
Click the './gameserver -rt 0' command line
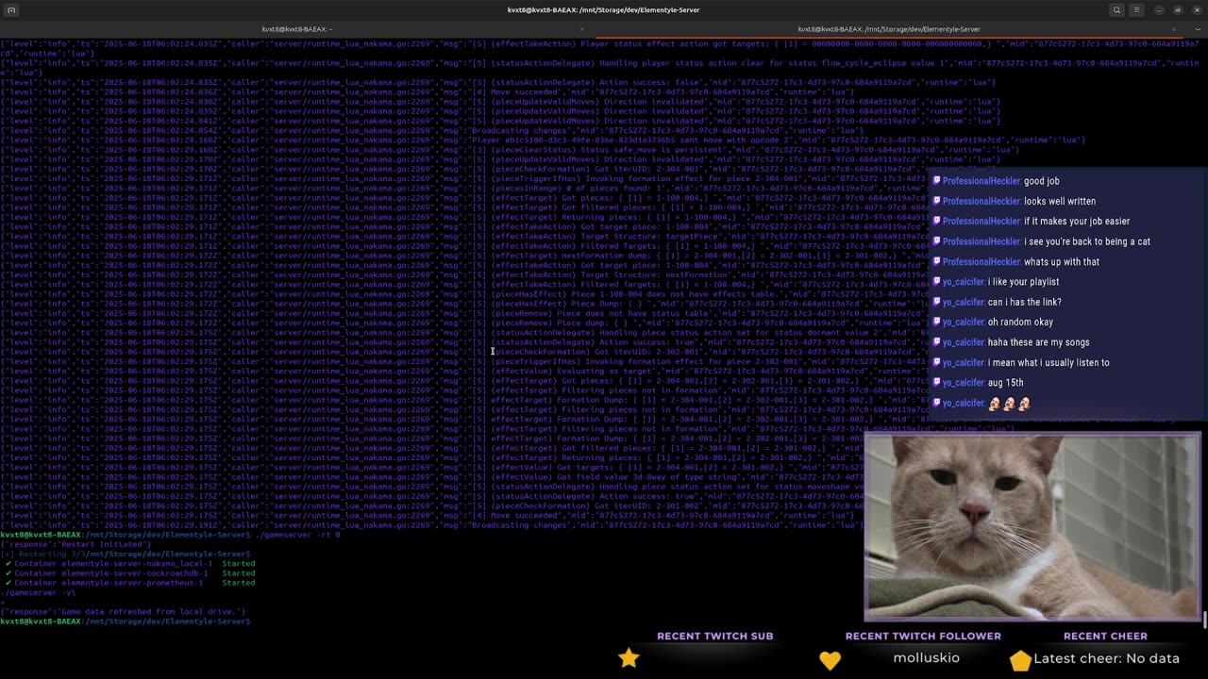pos(170,535)
